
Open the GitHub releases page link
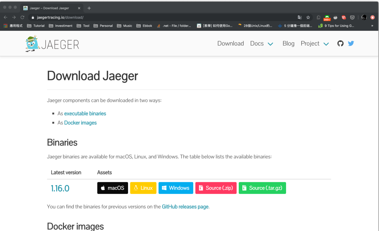coord(185,207)
